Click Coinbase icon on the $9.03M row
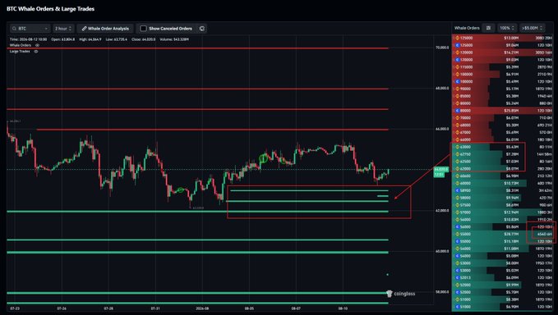 tap(457, 60)
